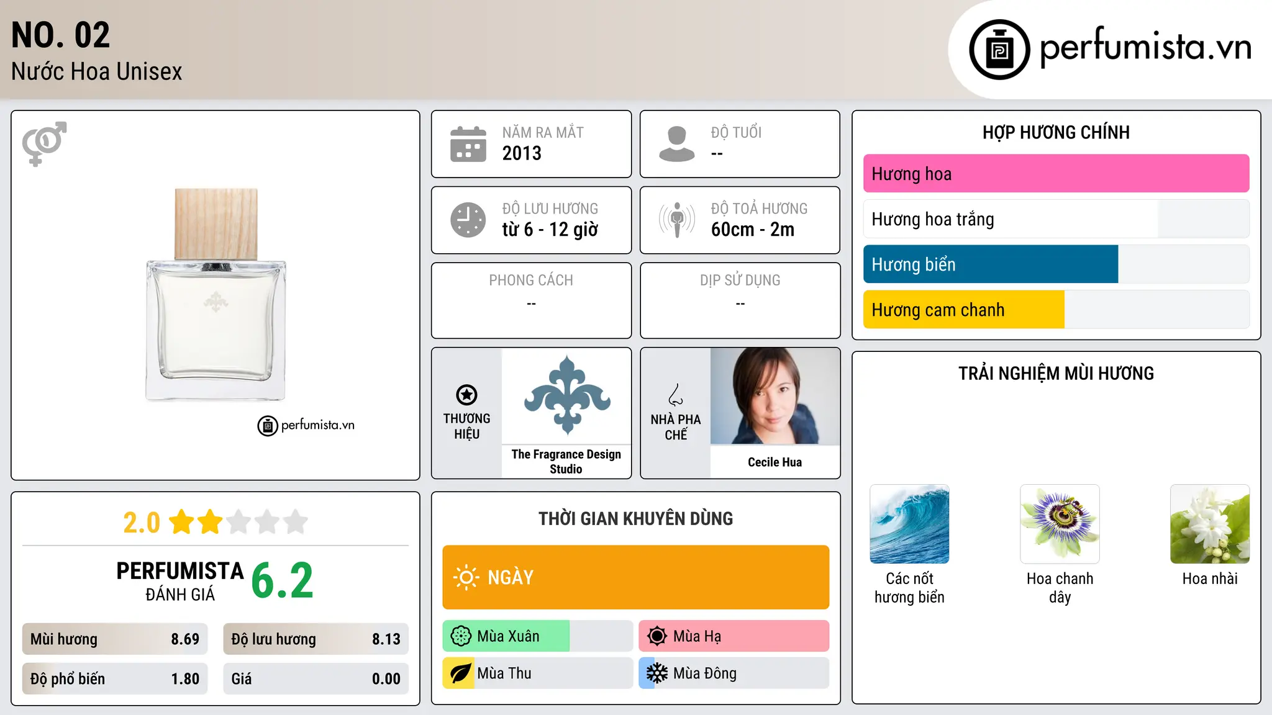Click the first gold rating star

point(182,522)
